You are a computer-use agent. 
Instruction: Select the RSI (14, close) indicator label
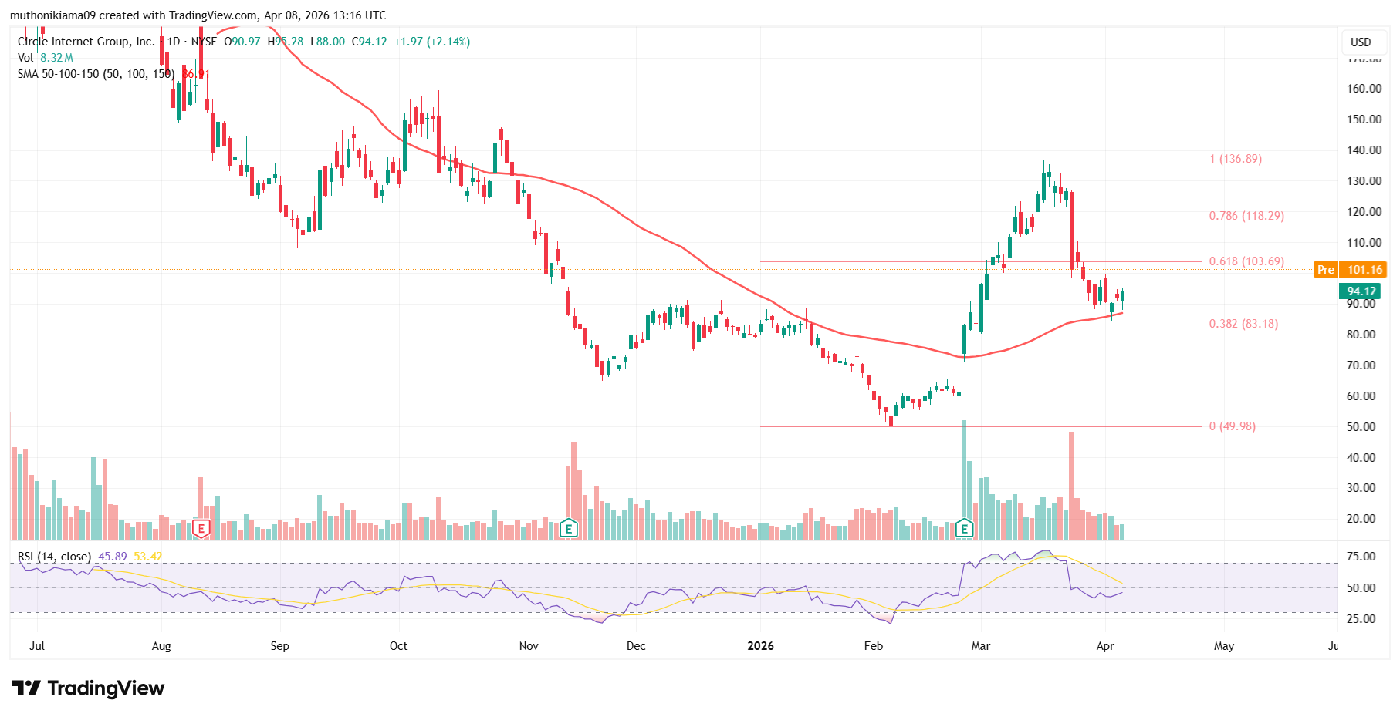[x=53, y=554]
